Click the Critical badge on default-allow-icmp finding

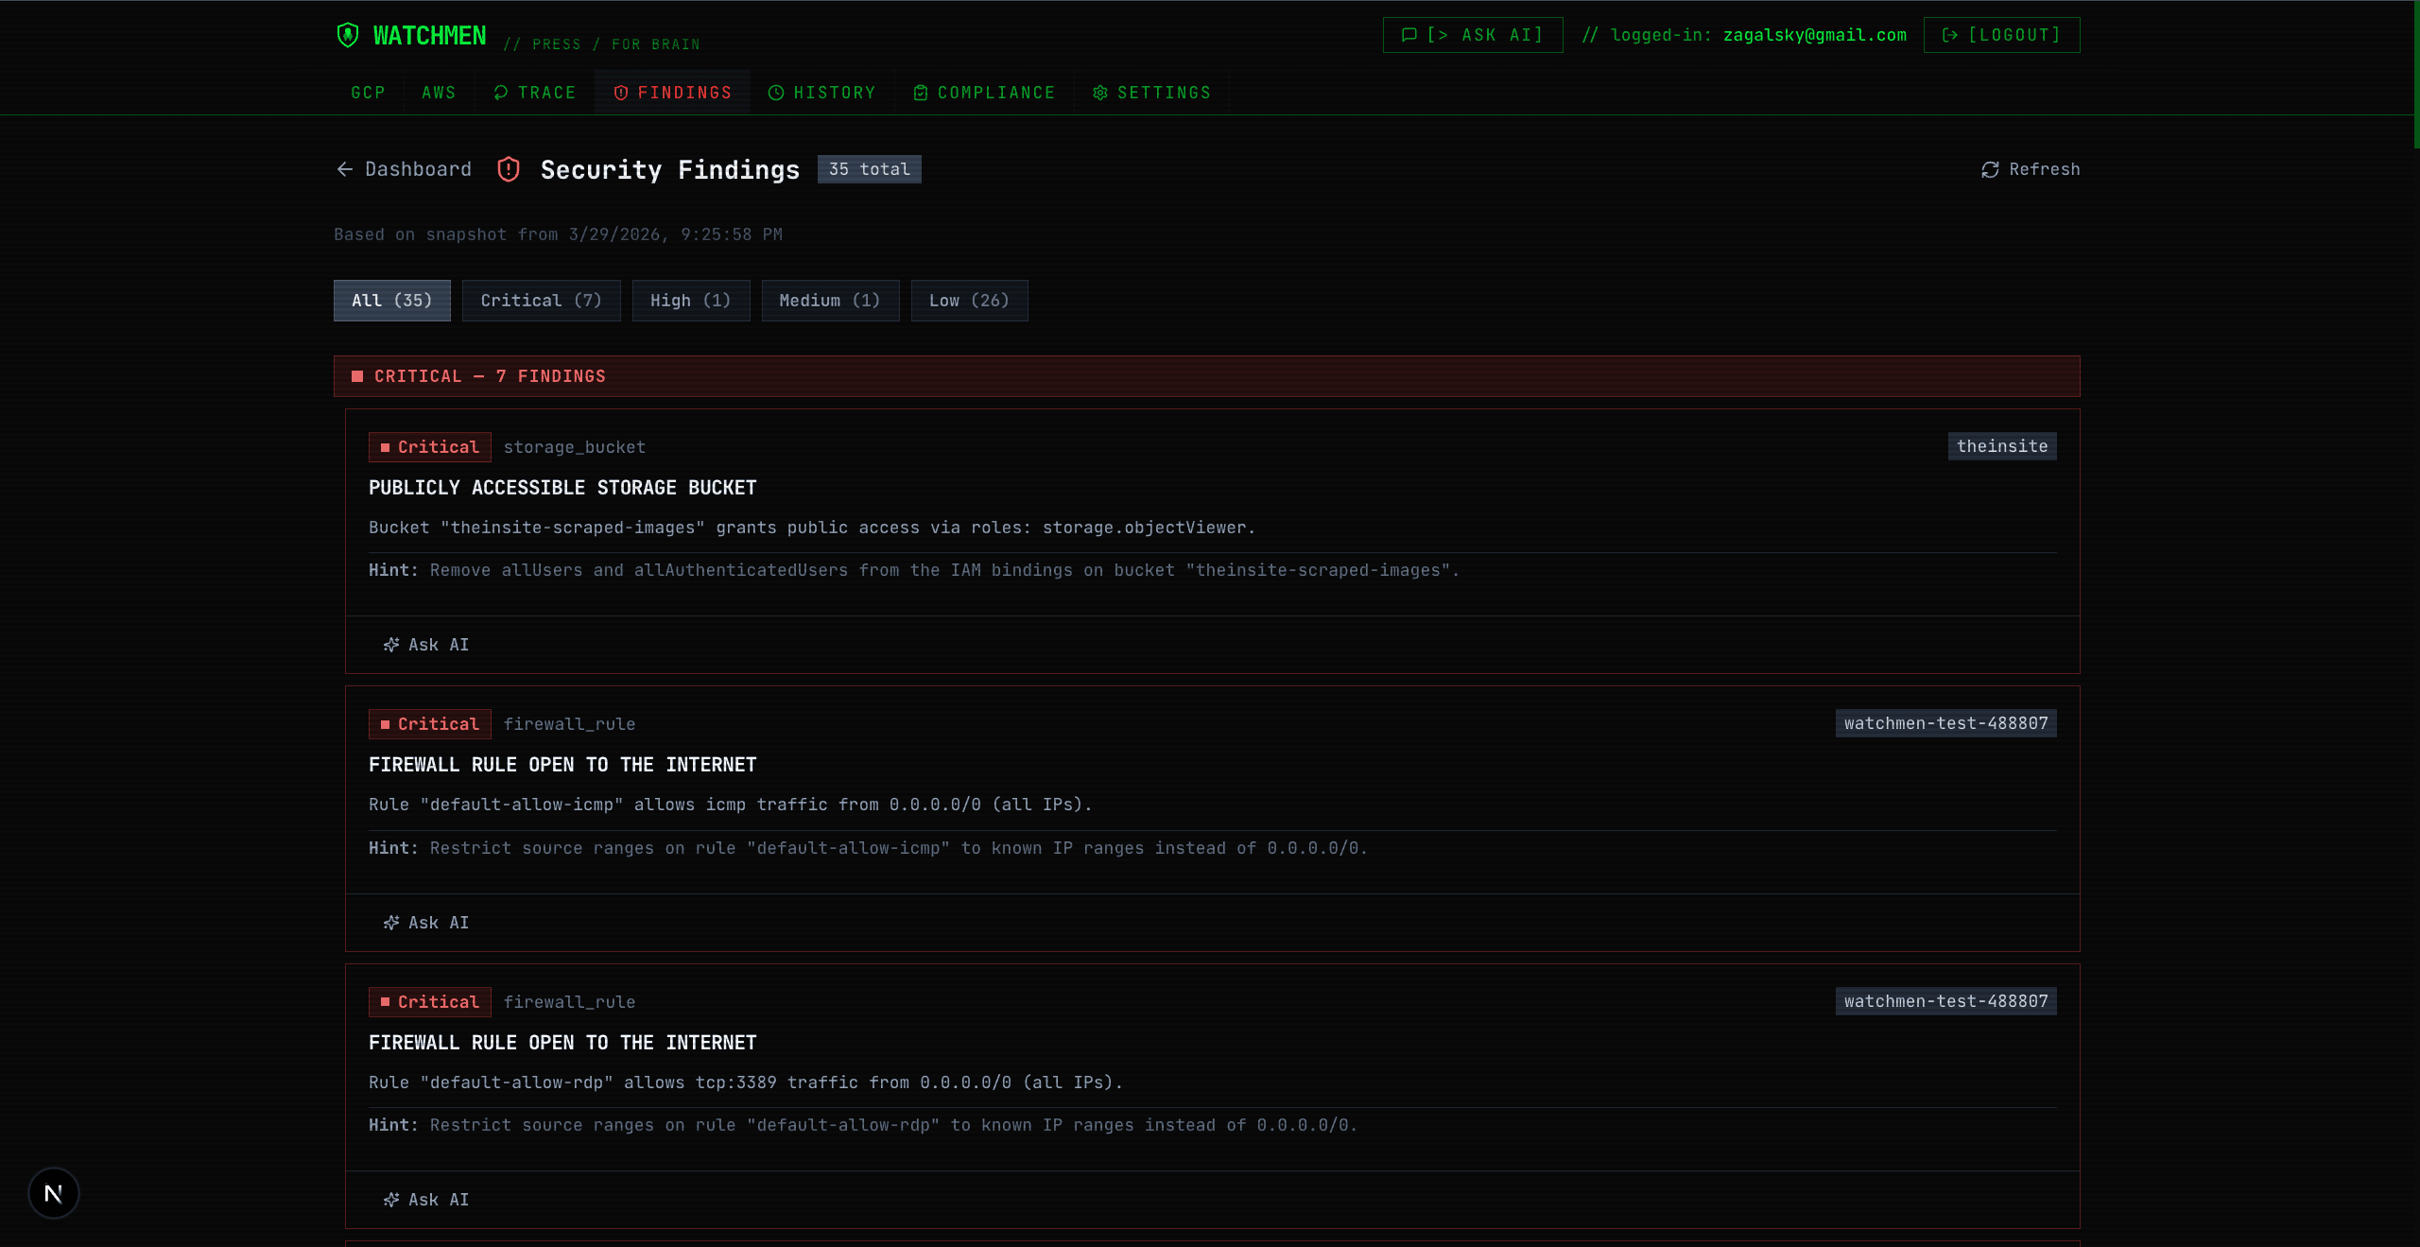(429, 724)
